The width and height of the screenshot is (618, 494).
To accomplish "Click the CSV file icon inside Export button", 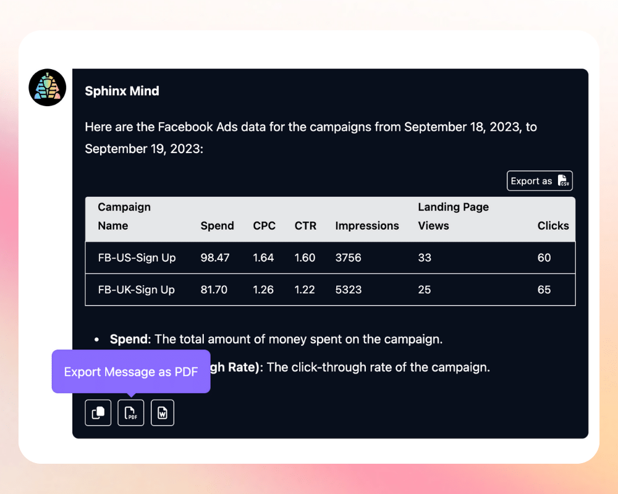I will click(563, 180).
